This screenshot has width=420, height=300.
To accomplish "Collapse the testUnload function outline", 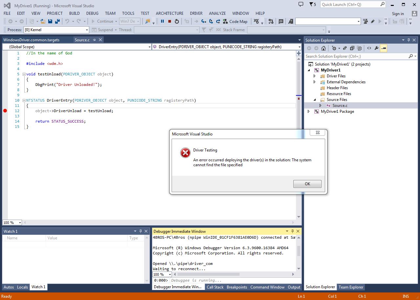I will tap(24, 74).
